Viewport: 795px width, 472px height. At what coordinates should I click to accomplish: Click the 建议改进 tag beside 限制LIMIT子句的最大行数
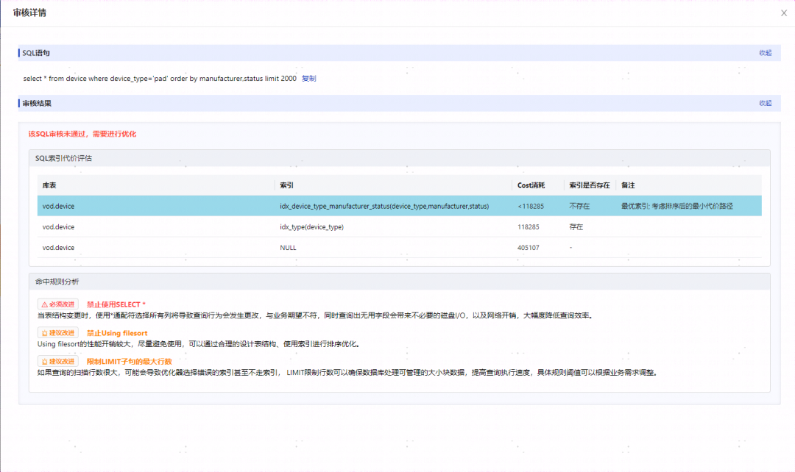tap(58, 361)
